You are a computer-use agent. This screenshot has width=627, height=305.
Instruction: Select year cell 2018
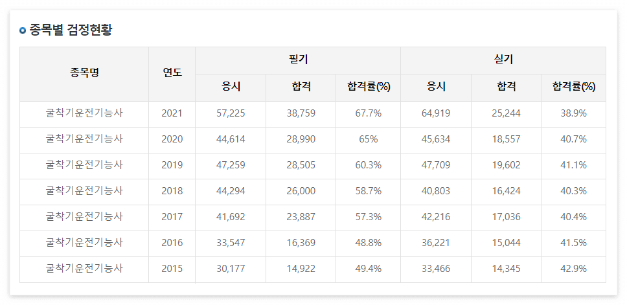coord(172,191)
